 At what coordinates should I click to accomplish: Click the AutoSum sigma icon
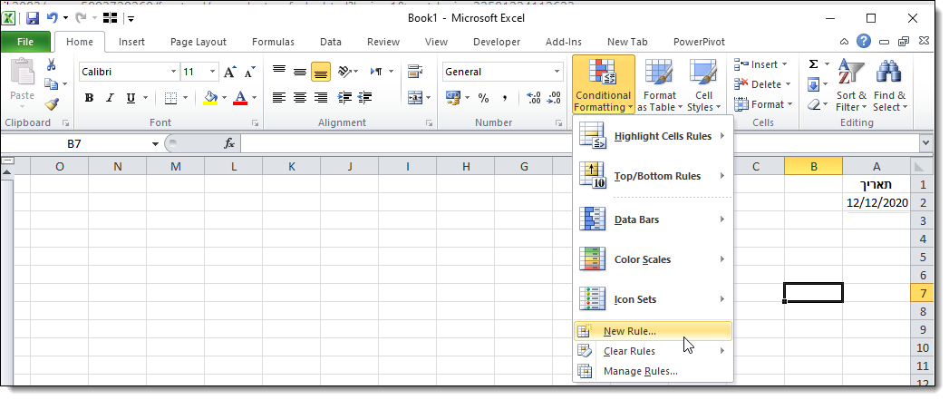tap(813, 64)
